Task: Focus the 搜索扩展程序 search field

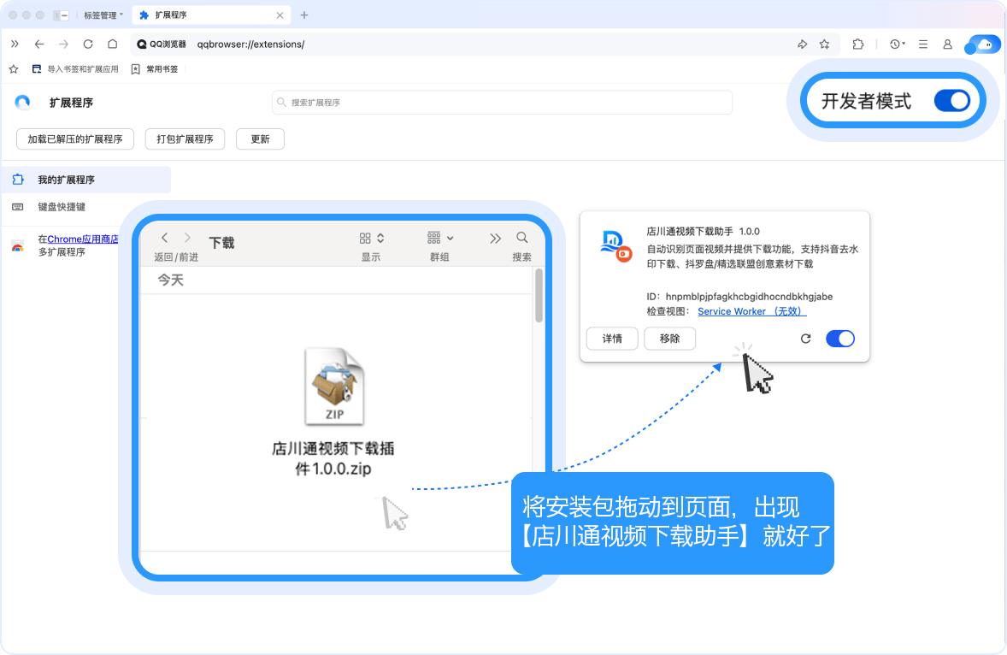Action: click(502, 102)
